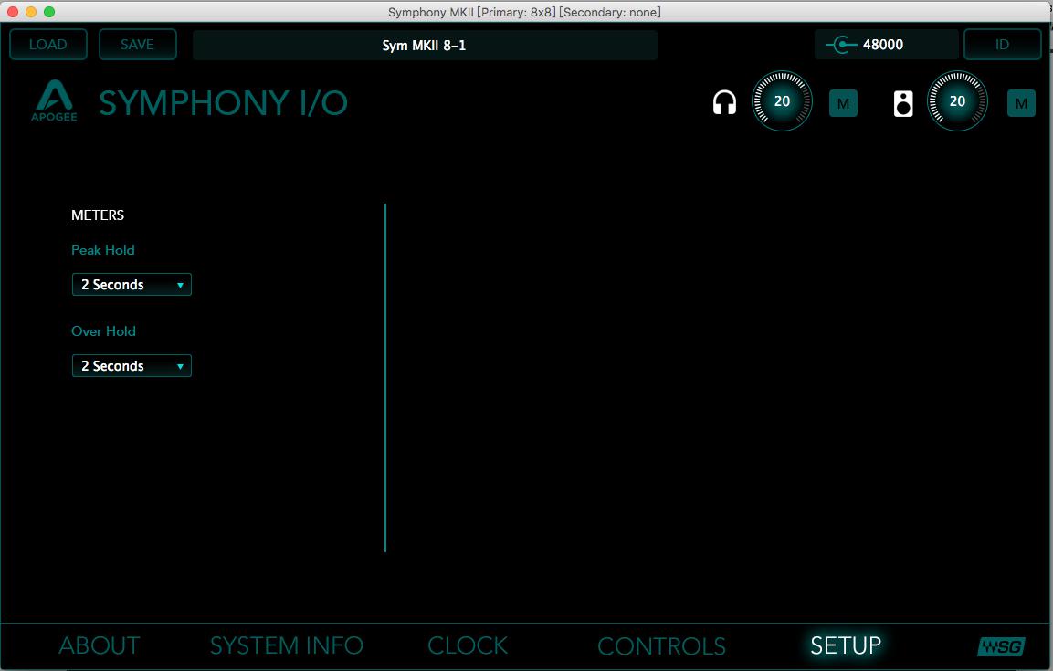Switch to the System Info tab
The image size is (1053, 671).
pyautogui.click(x=286, y=646)
